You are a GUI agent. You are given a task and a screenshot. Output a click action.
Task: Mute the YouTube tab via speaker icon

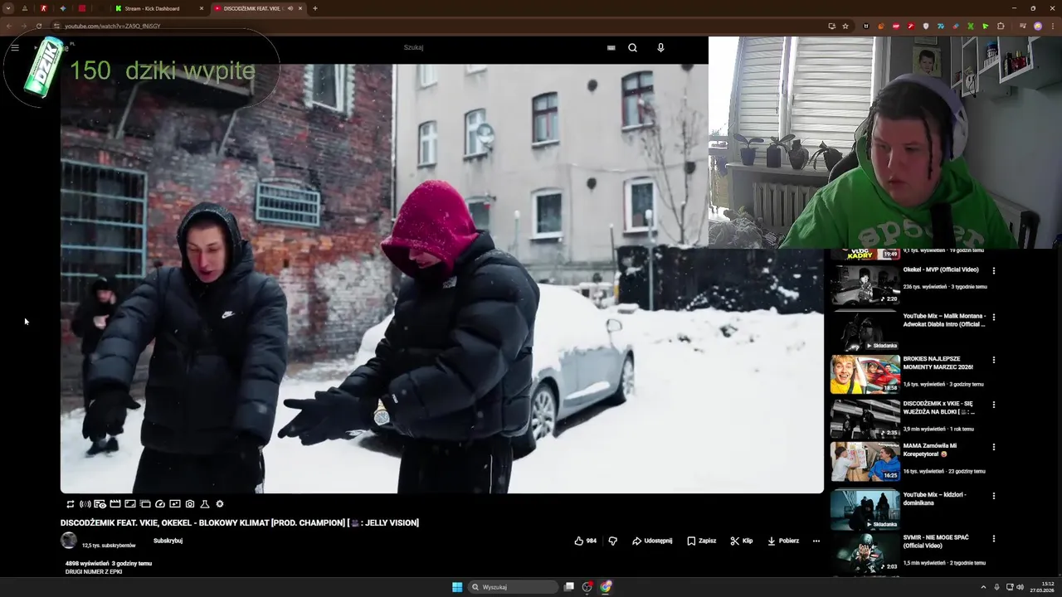point(290,8)
